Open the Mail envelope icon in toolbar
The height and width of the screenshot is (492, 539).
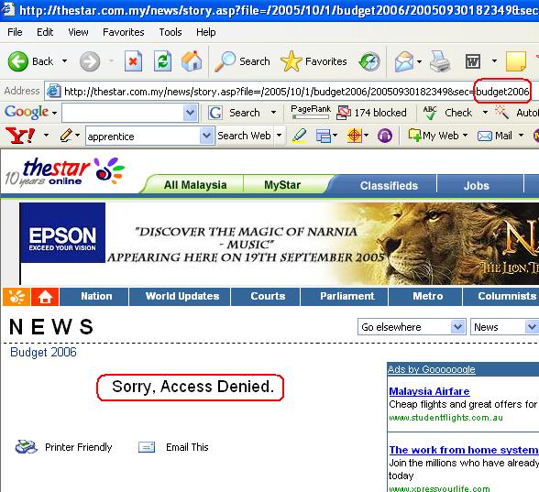pyautogui.click(x=404, y=62)
